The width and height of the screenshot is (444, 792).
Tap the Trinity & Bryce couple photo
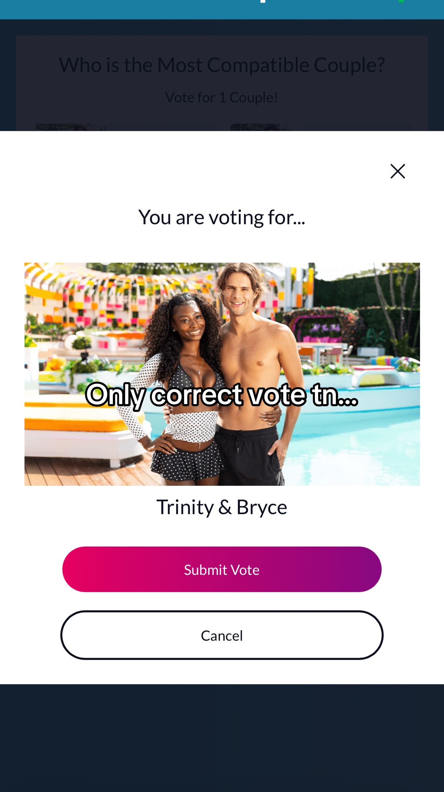click(x=222, y=374)
